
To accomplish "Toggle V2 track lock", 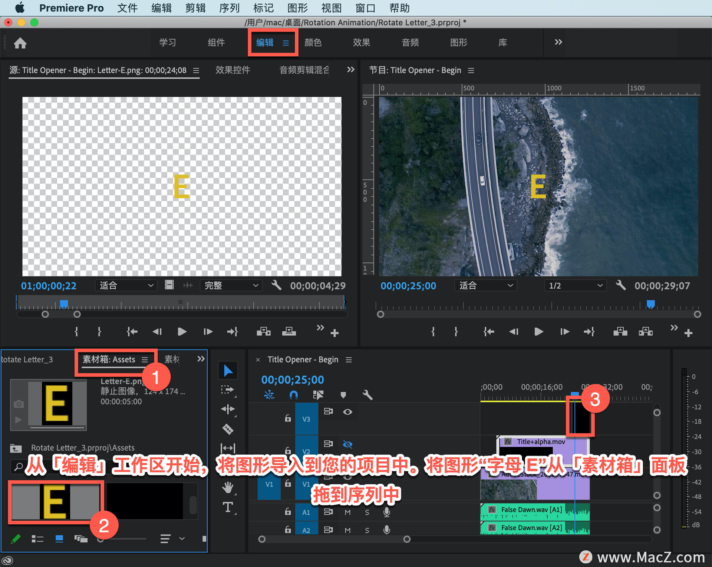I will tap(288, 451).
